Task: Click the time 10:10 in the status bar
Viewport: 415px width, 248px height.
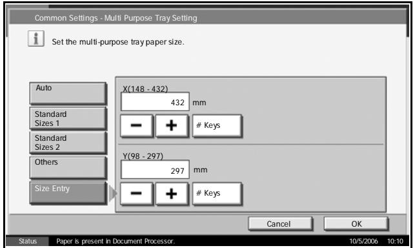Action: 395,241
